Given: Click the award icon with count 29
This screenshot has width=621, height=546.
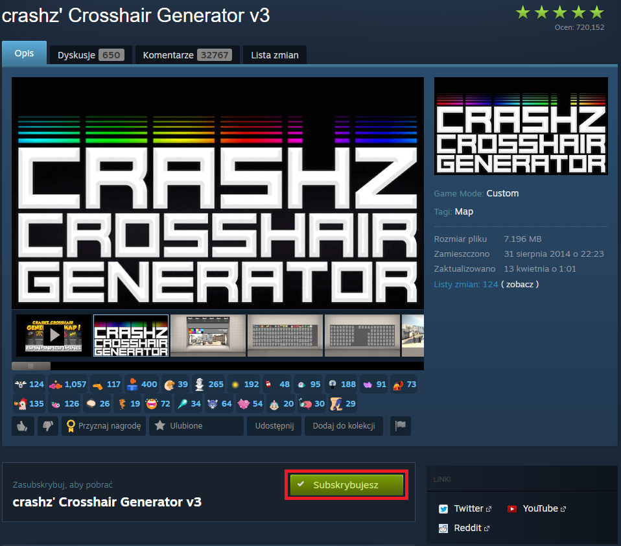Looking at the screenshot, I should click(x=342, y=403).
